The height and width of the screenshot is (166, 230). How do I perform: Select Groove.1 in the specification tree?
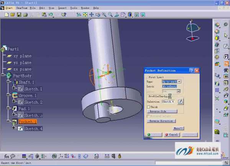coord(28,96)
